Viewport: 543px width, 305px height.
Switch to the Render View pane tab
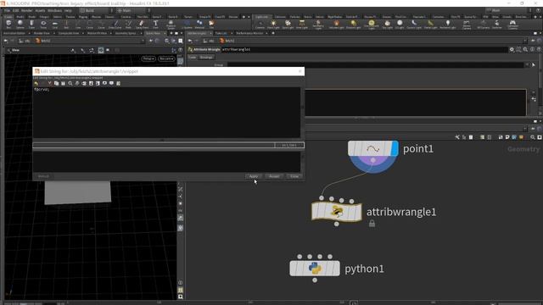[x=42, y=33]
